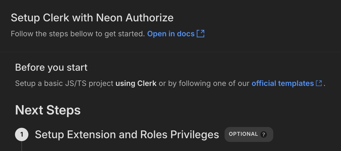Click the "Before you start" heading

click(x=51, y=67)
